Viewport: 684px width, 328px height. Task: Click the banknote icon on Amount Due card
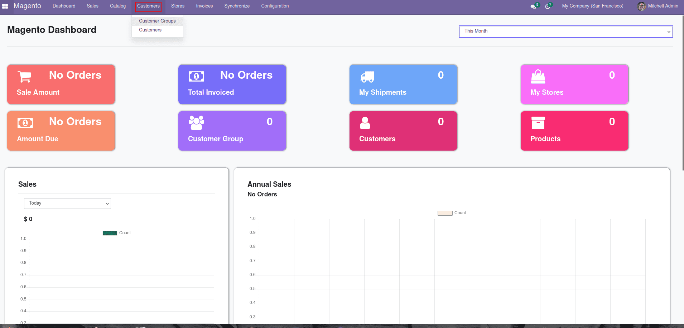point(25,123)
